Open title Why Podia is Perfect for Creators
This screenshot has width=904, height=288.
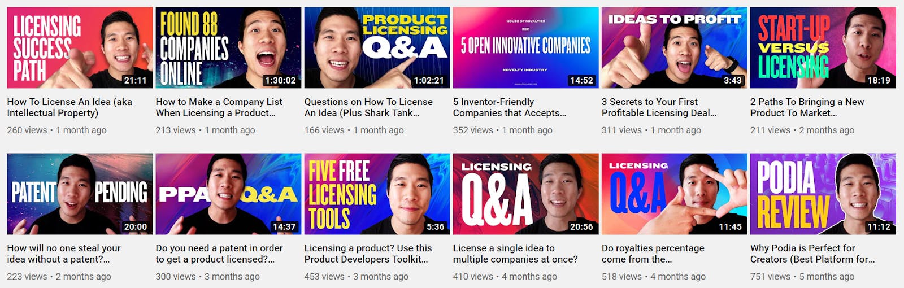[x=812, y=254]
